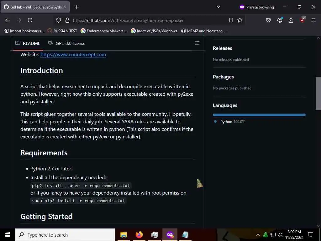Open countercept.com website link
This screenshot has height=241, width=321.
tap(73, 55)
